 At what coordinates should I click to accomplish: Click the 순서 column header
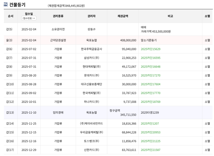point(11,16)
